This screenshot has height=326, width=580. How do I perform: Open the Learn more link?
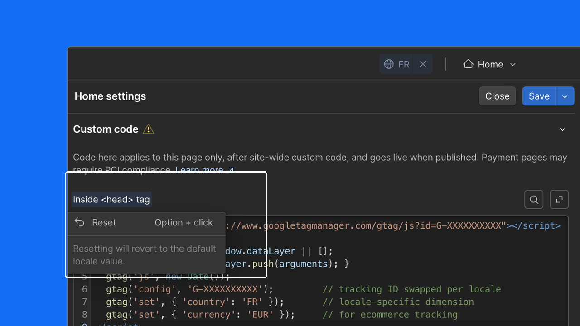pyautogui.click(x=204, y=170)
